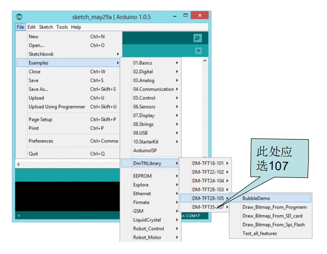Open the Tools menu
The width and height of the screenshot is (327, 254).
click(x=62, y=27)
